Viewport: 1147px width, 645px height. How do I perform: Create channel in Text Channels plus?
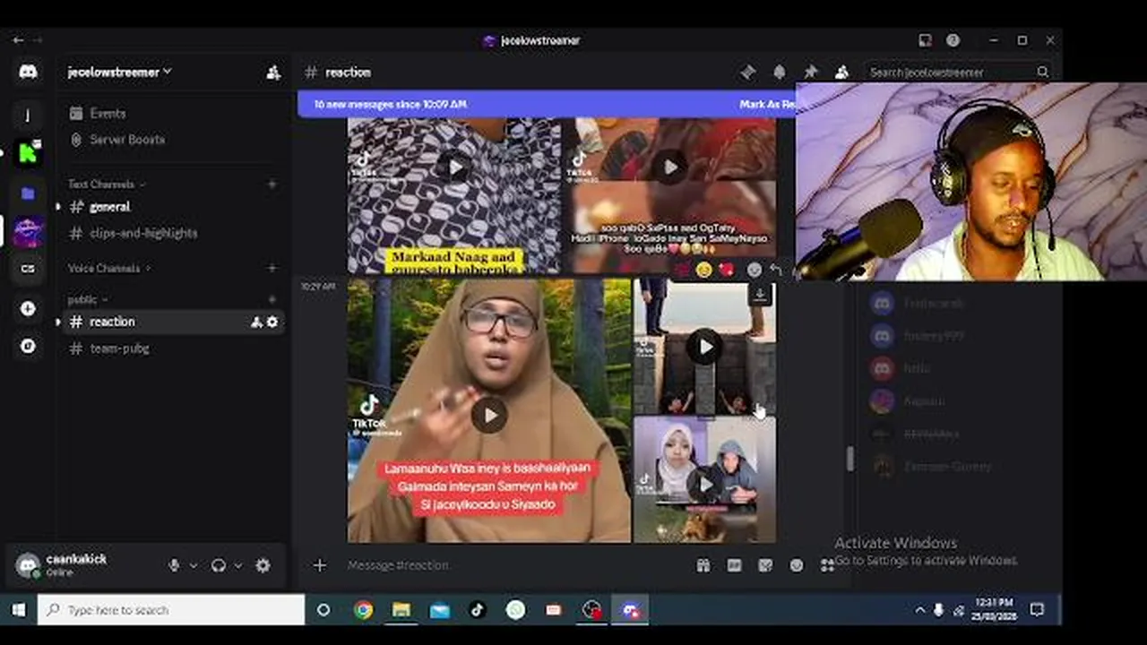[x=272, y=185]
